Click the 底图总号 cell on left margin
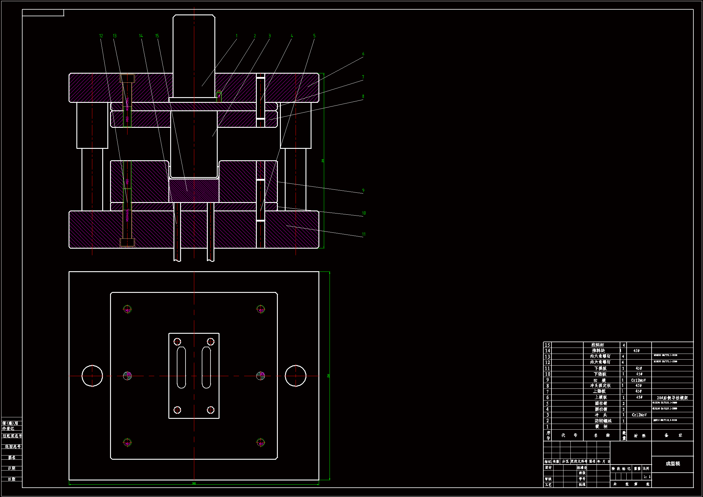Screen dimensions: 703x497 pyautogui.click(x=13, y=447)
